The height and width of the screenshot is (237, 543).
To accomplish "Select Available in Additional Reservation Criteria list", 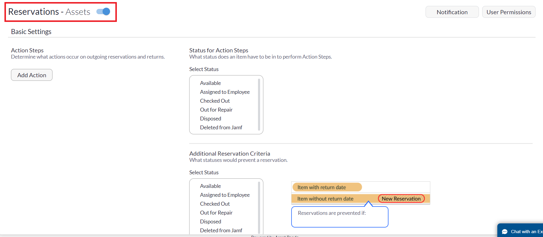I will (x=210, y=186).
